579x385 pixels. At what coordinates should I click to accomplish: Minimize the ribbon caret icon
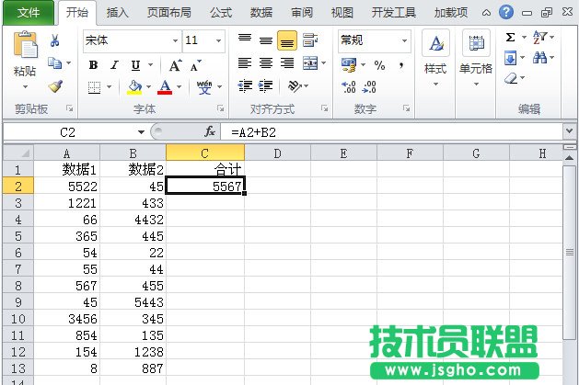click(486, 13)
